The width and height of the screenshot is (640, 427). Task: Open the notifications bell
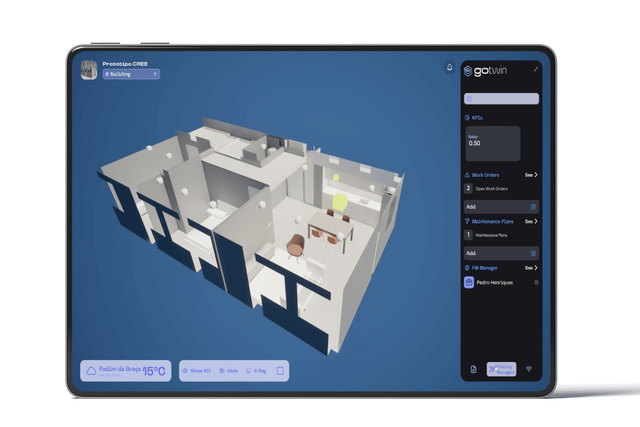point(450,68)
